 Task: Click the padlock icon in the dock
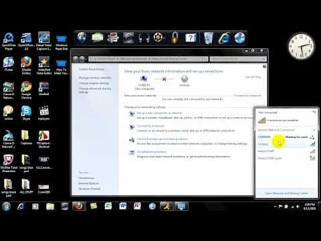175,37
